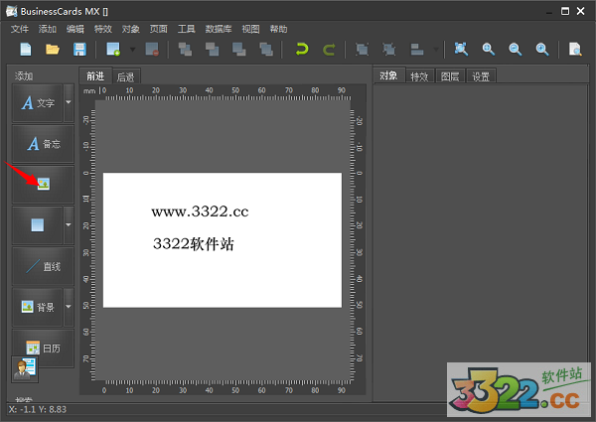Select the www.3322.cc text on card
This screenshot has width=596, height=422.
[x=200, y=211]
